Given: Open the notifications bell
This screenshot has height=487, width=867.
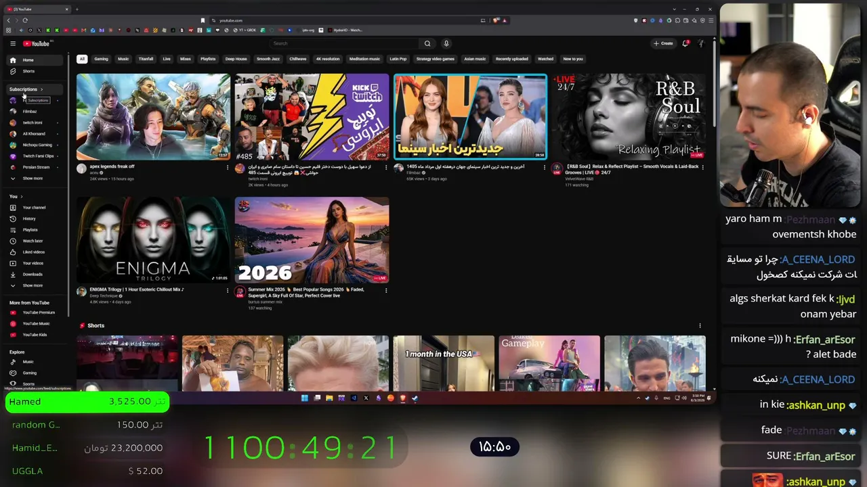Looking at the screenshot, I should click(x=685, y=43).
